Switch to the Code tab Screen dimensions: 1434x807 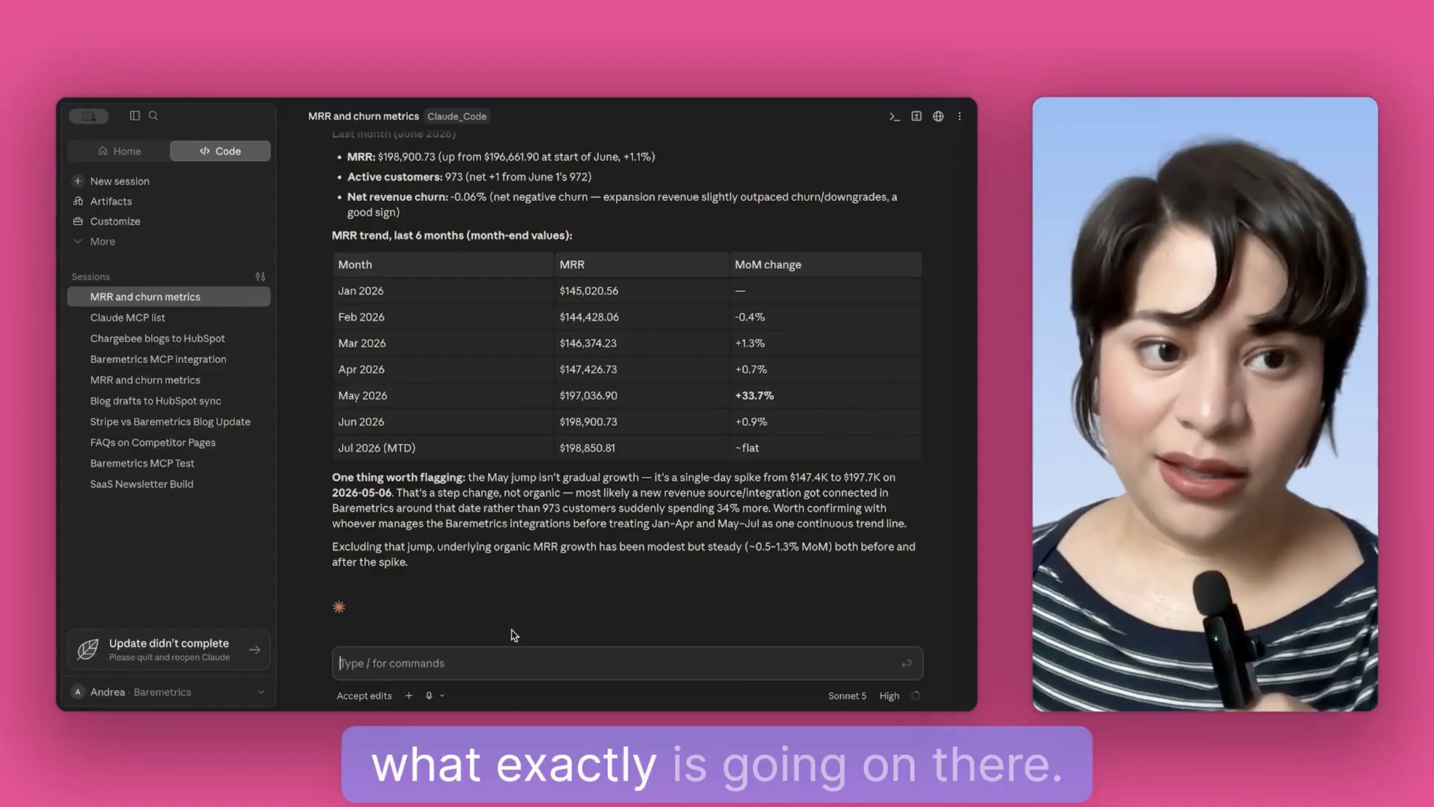(221, 151)
